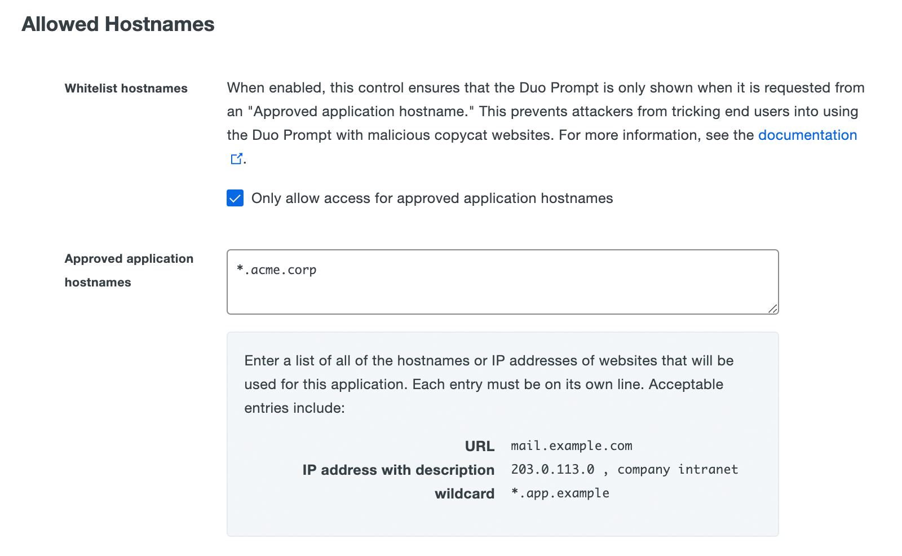Disable "Only allow access for approved application hostnames"
The width and height of the screenshot is (902, 556).
(235, 198)
